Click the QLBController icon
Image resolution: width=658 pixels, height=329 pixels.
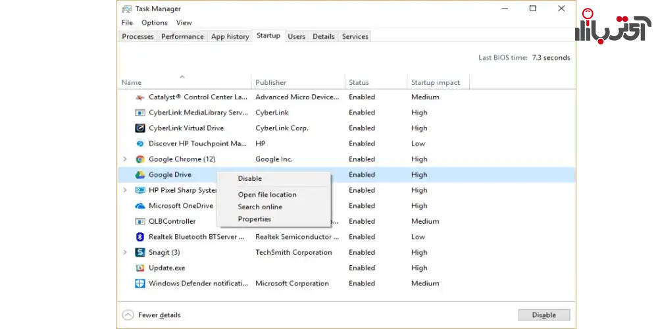point(139,222)
